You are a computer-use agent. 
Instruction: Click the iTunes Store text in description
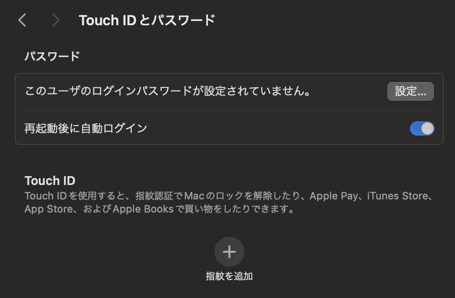click(x=398, y=196)
